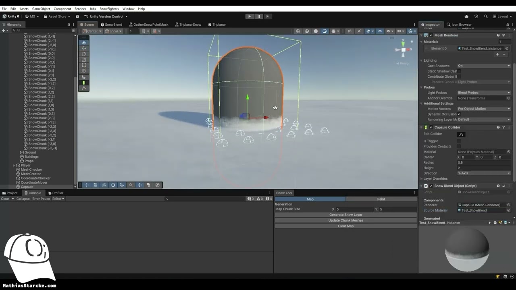This screenshot has width=516, height=290.
Task: Click the scene orientation gizmo
Action: 403,50
